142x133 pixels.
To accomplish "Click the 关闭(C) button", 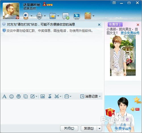I will pyautogui.click(x=69, y=128).
